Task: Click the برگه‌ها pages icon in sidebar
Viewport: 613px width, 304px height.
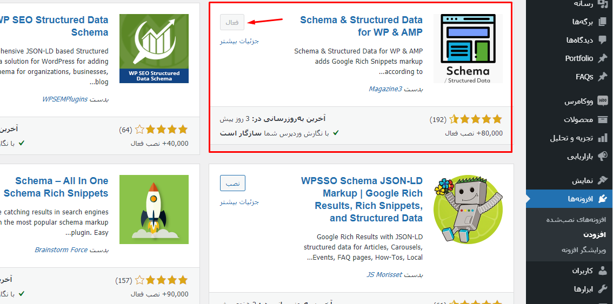Action: point(602,22)
